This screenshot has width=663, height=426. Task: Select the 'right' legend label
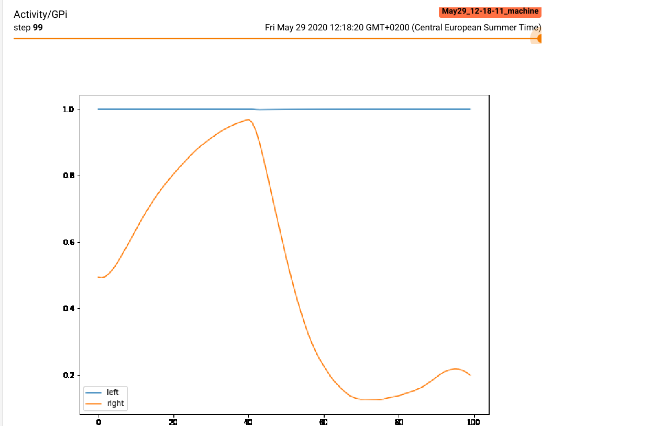(x=115, y=403)
